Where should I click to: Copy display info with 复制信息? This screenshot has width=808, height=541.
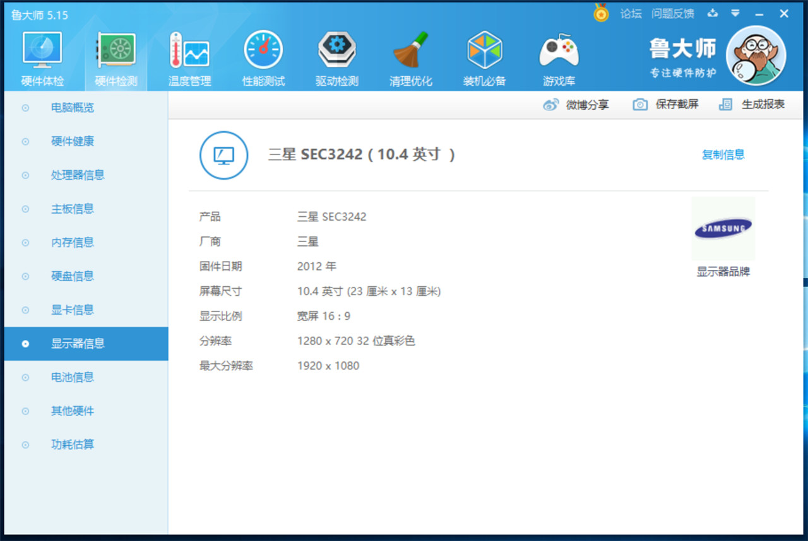click(x=723, y=154)
